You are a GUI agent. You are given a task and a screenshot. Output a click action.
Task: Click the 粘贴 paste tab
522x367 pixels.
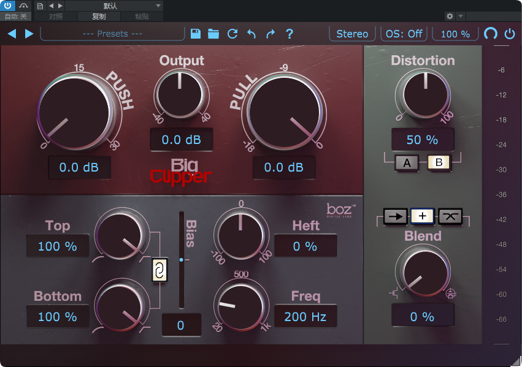click(x=142, y=17)
